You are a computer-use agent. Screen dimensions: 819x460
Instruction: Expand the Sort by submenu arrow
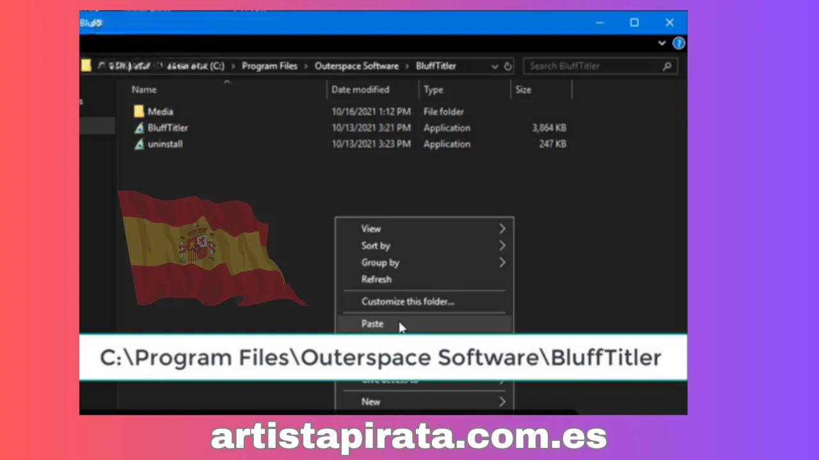(502, 245)
